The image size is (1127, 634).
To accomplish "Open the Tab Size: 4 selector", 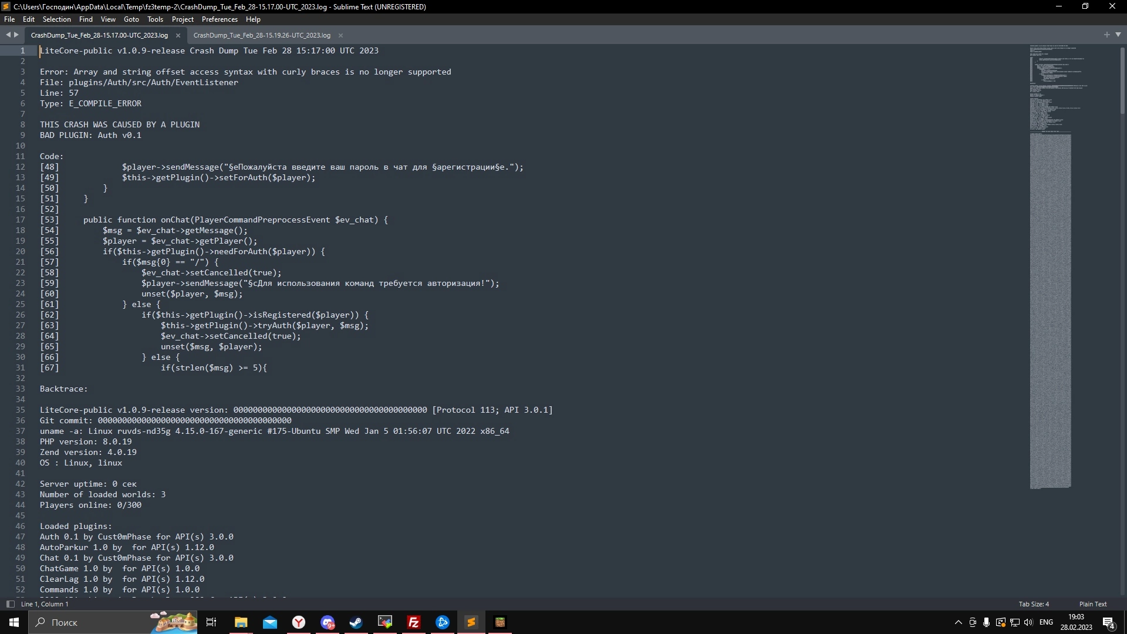I will [x=1033, y=603].
